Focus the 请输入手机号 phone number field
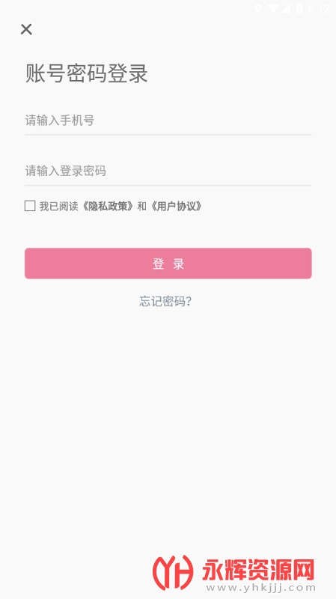 [x=168, y=121]
